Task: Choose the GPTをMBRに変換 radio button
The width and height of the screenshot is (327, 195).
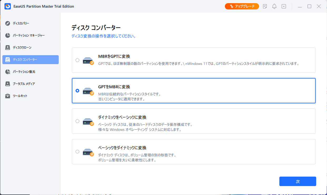Action: [x=77, y=91]
